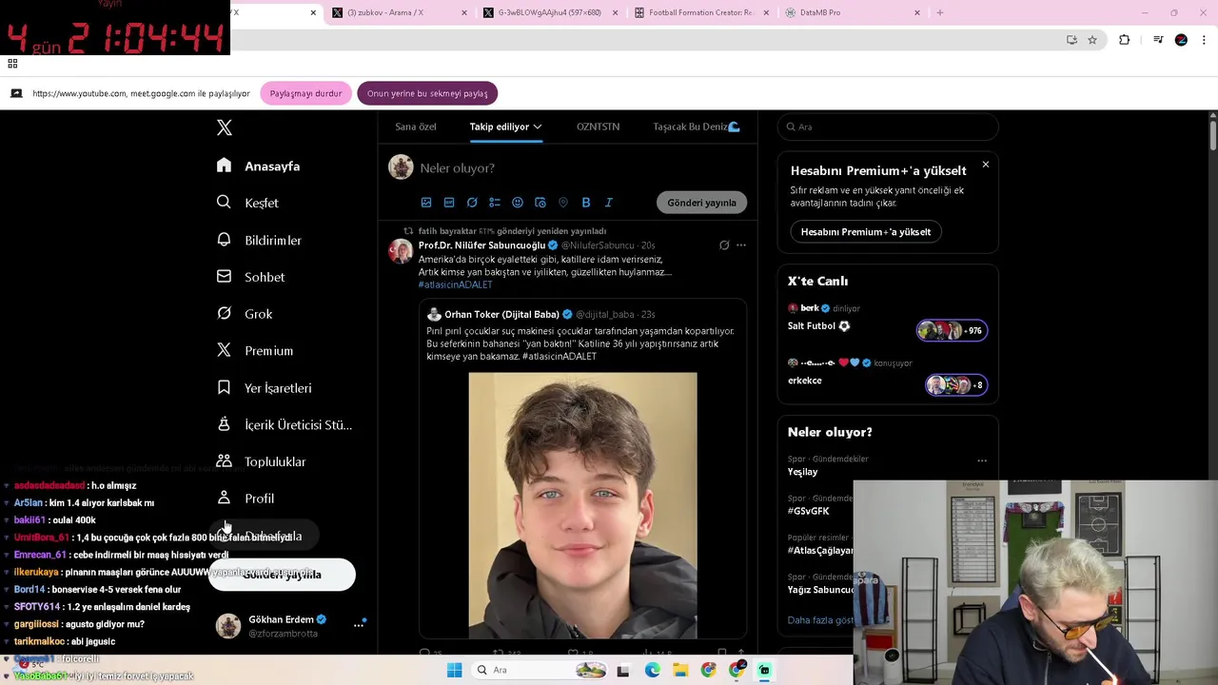Click the Premium X icon in sidebar
This screenshot has height=685, width=1218.
click(224, 350)
